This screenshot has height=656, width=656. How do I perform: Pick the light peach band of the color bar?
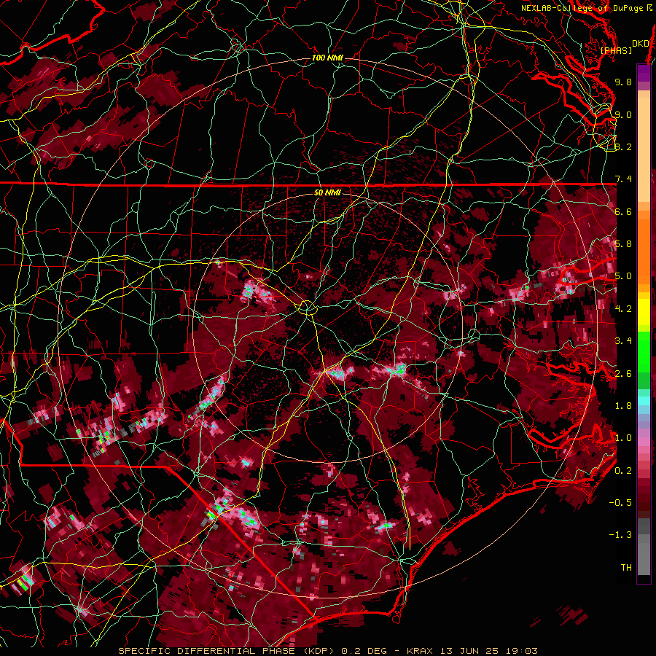[x=644, y=151]
